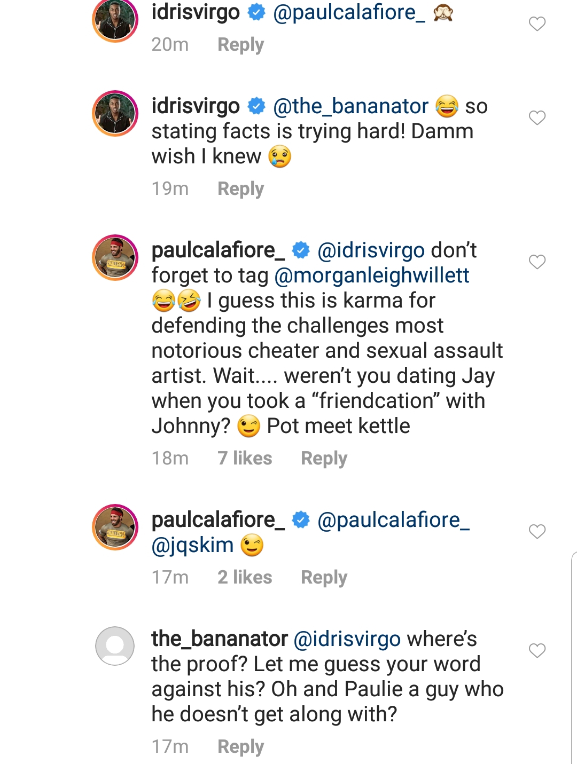Reply to paulcalafiore_'s 18m comment
The width and height of the screenshot is (577, 764).
324,458
